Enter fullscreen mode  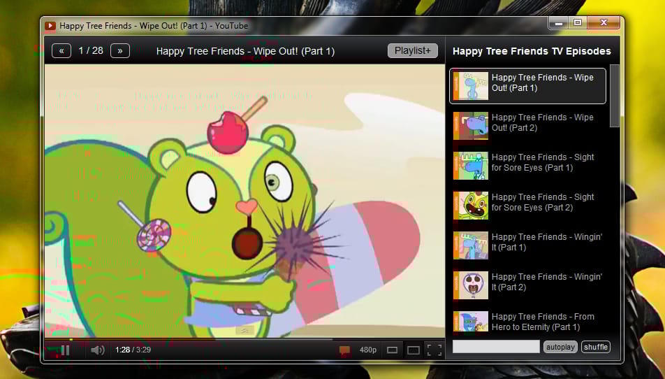[x=434, y=350]
